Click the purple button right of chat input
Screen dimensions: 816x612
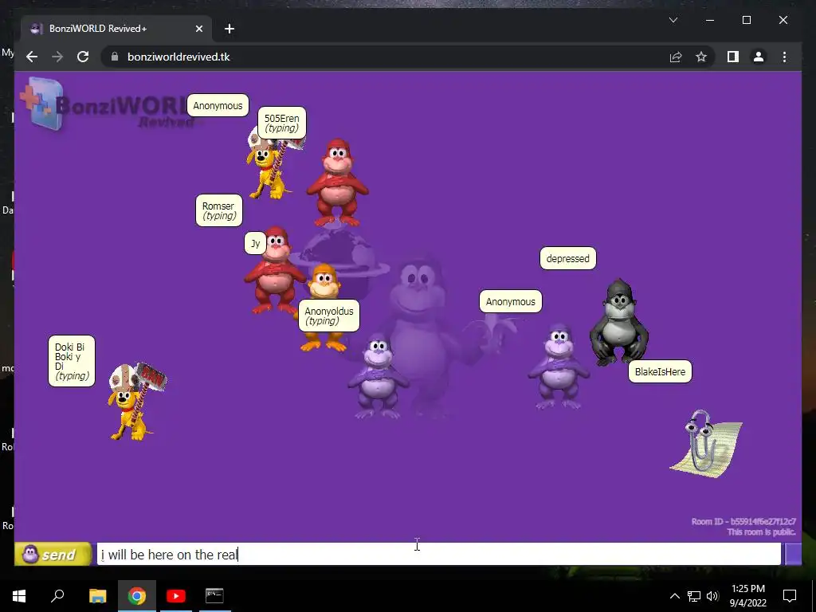[x=793, y=555]
